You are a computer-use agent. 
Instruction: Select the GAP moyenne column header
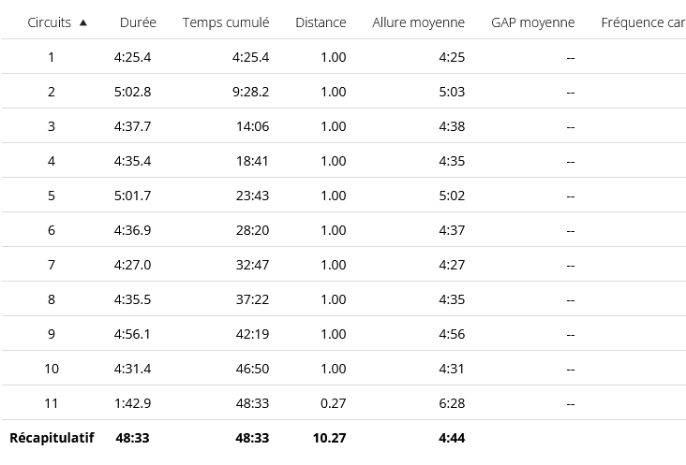coord(533,22)
